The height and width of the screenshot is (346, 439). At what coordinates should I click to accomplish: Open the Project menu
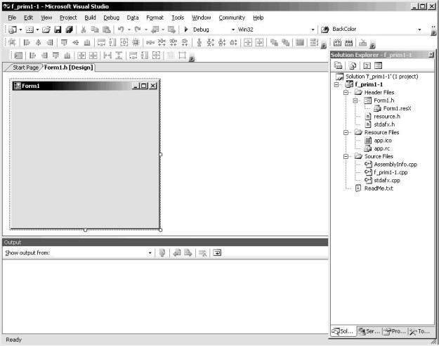68,18
